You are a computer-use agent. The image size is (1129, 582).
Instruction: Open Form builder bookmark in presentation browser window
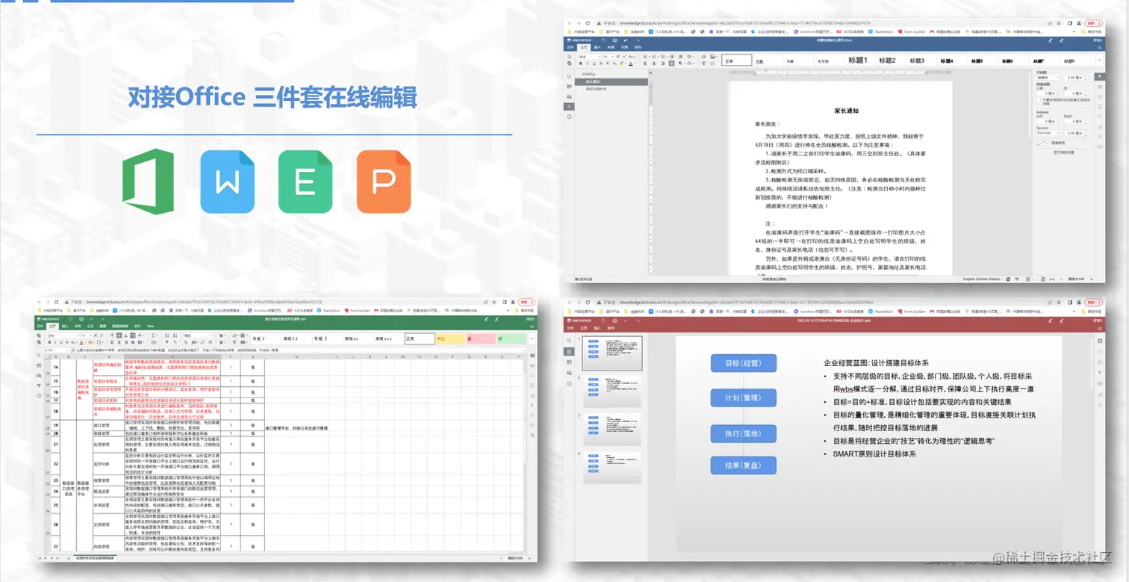[911, 312]
